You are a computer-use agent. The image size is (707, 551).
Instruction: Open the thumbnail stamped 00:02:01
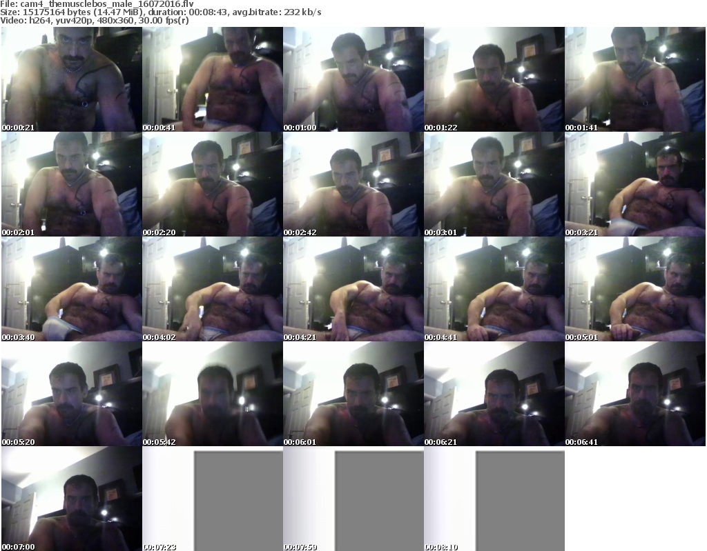(x=72, y=184)
